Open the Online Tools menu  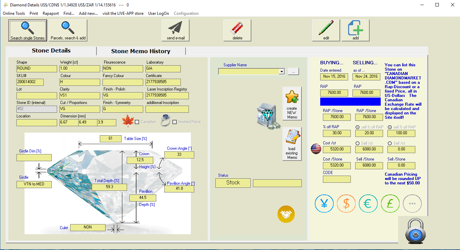point(14,13)
